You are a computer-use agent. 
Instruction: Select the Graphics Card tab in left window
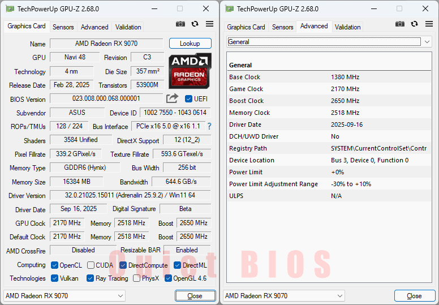(27, 26)
